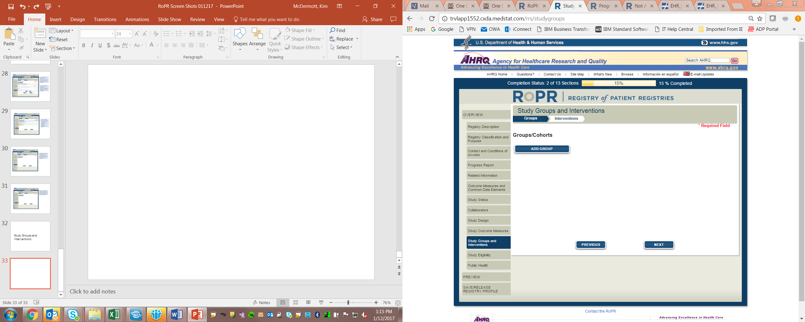This screenshot has width=805, height=322.
Task: Open Word from the taskbar
Action: pos(176,314)
